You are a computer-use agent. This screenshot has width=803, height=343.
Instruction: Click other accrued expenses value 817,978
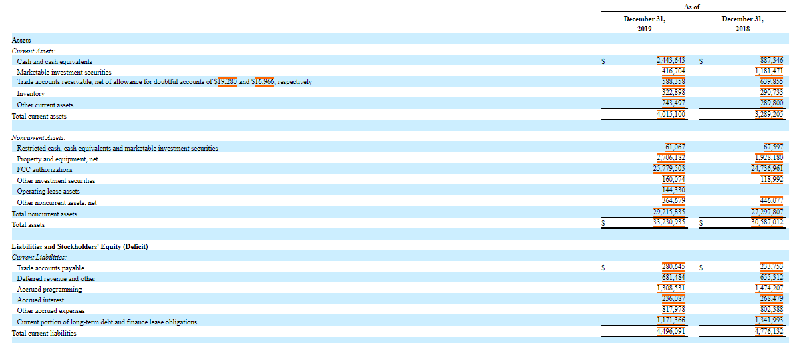(x=673, y=310)
